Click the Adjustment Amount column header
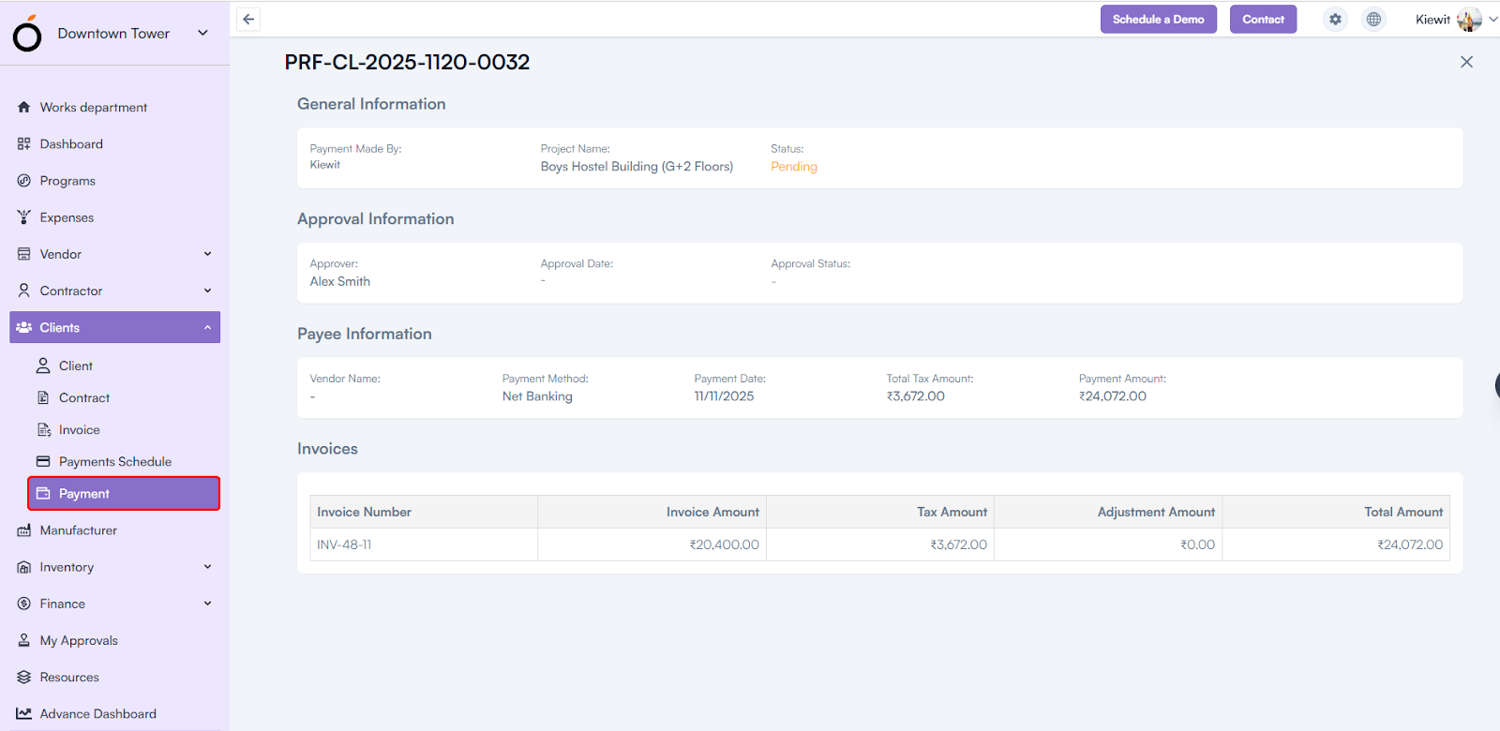Viewport: 1500px width, 731px height. [x=1108, y=512]
